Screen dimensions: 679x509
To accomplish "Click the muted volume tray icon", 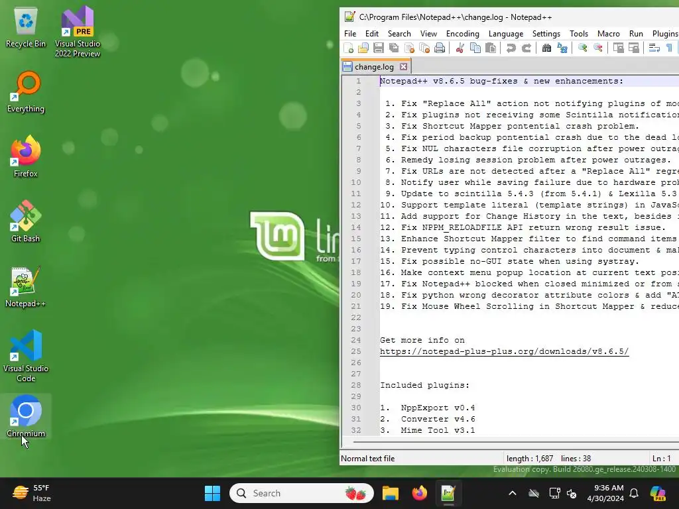I will pos(572,493).
